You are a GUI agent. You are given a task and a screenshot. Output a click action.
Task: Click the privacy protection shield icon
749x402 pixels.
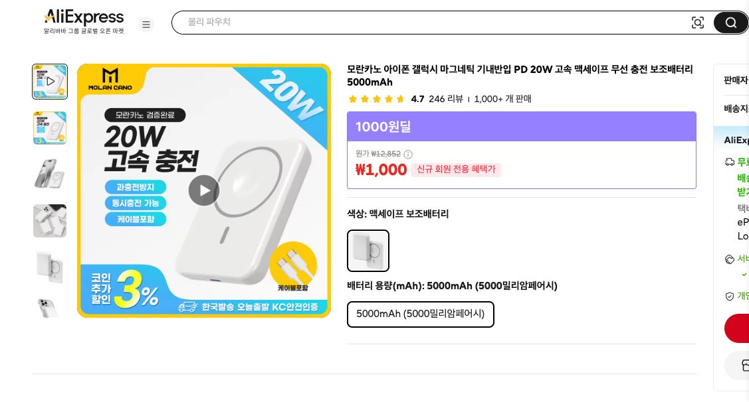pyautogui.click(x=730, y=297)
